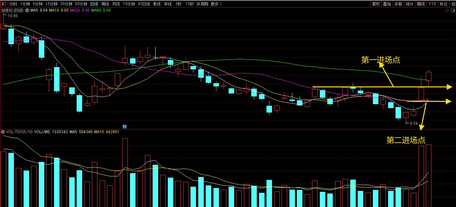The height and width of the screenshot is (207, 456).
Task: Switch to 季线 quarterly chart
Action: click(157, 4)
